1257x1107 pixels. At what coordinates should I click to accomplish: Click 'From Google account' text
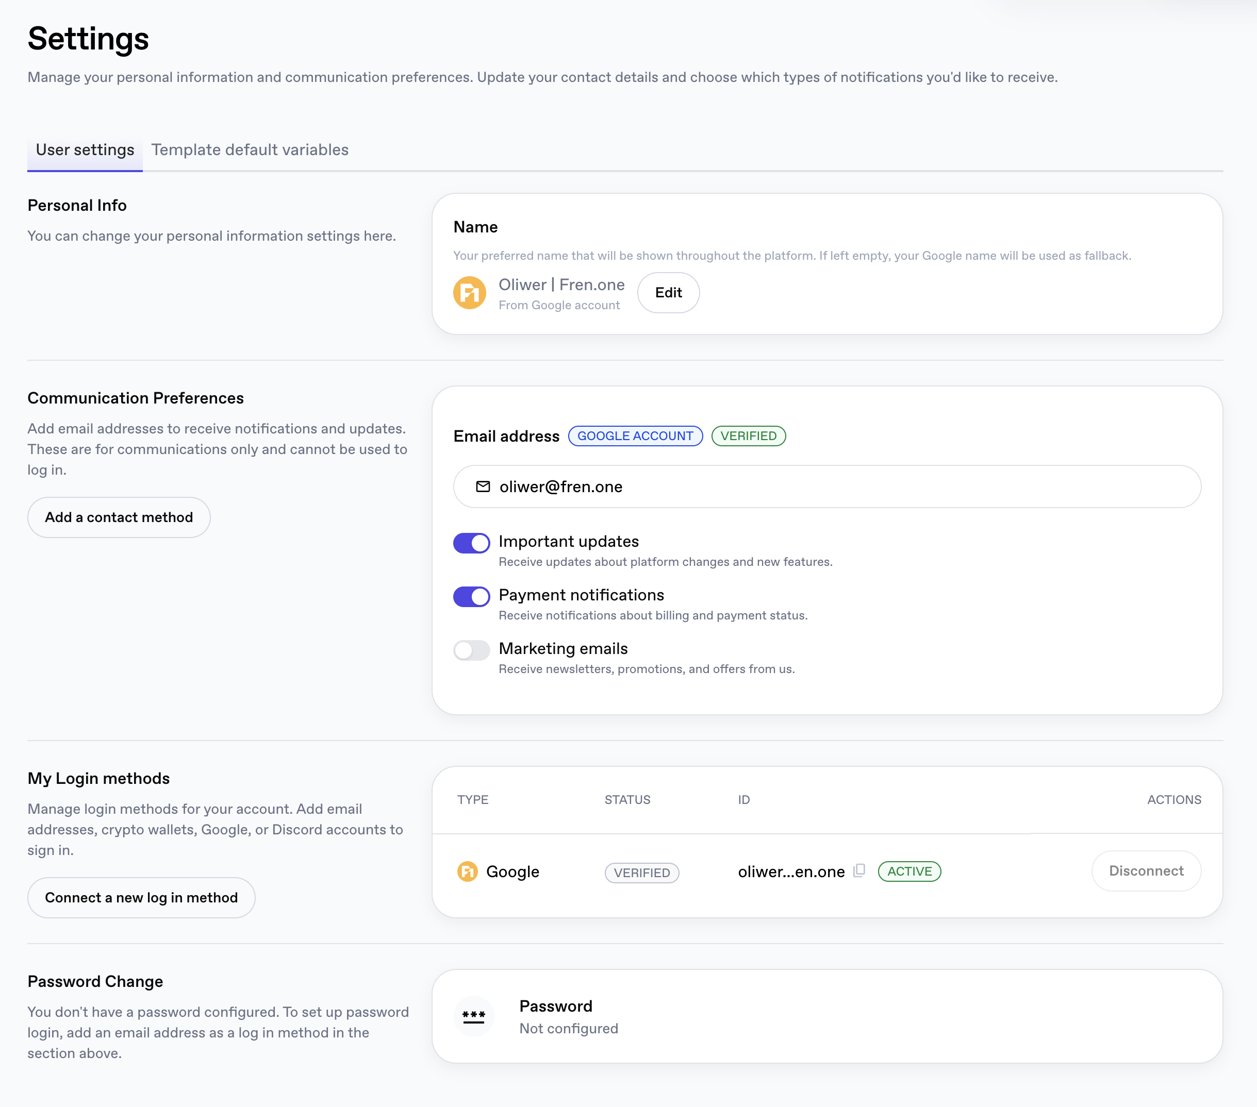coord(559,306)
